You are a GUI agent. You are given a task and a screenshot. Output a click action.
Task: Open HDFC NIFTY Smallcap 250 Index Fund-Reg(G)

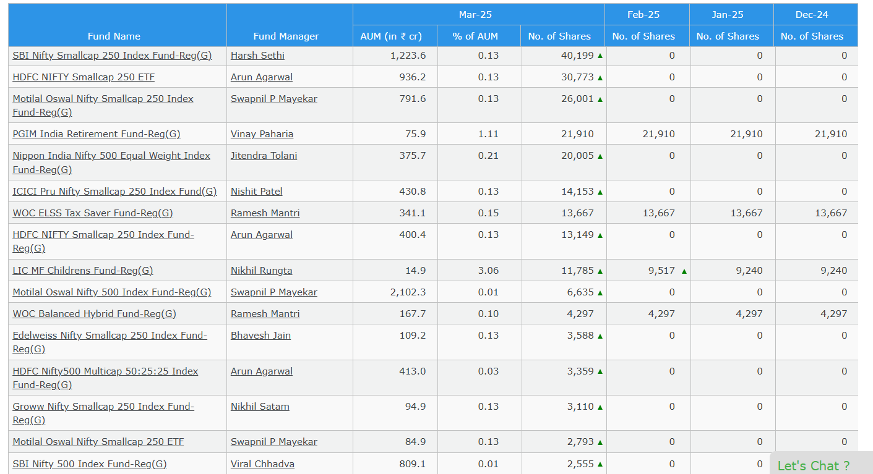103,242
